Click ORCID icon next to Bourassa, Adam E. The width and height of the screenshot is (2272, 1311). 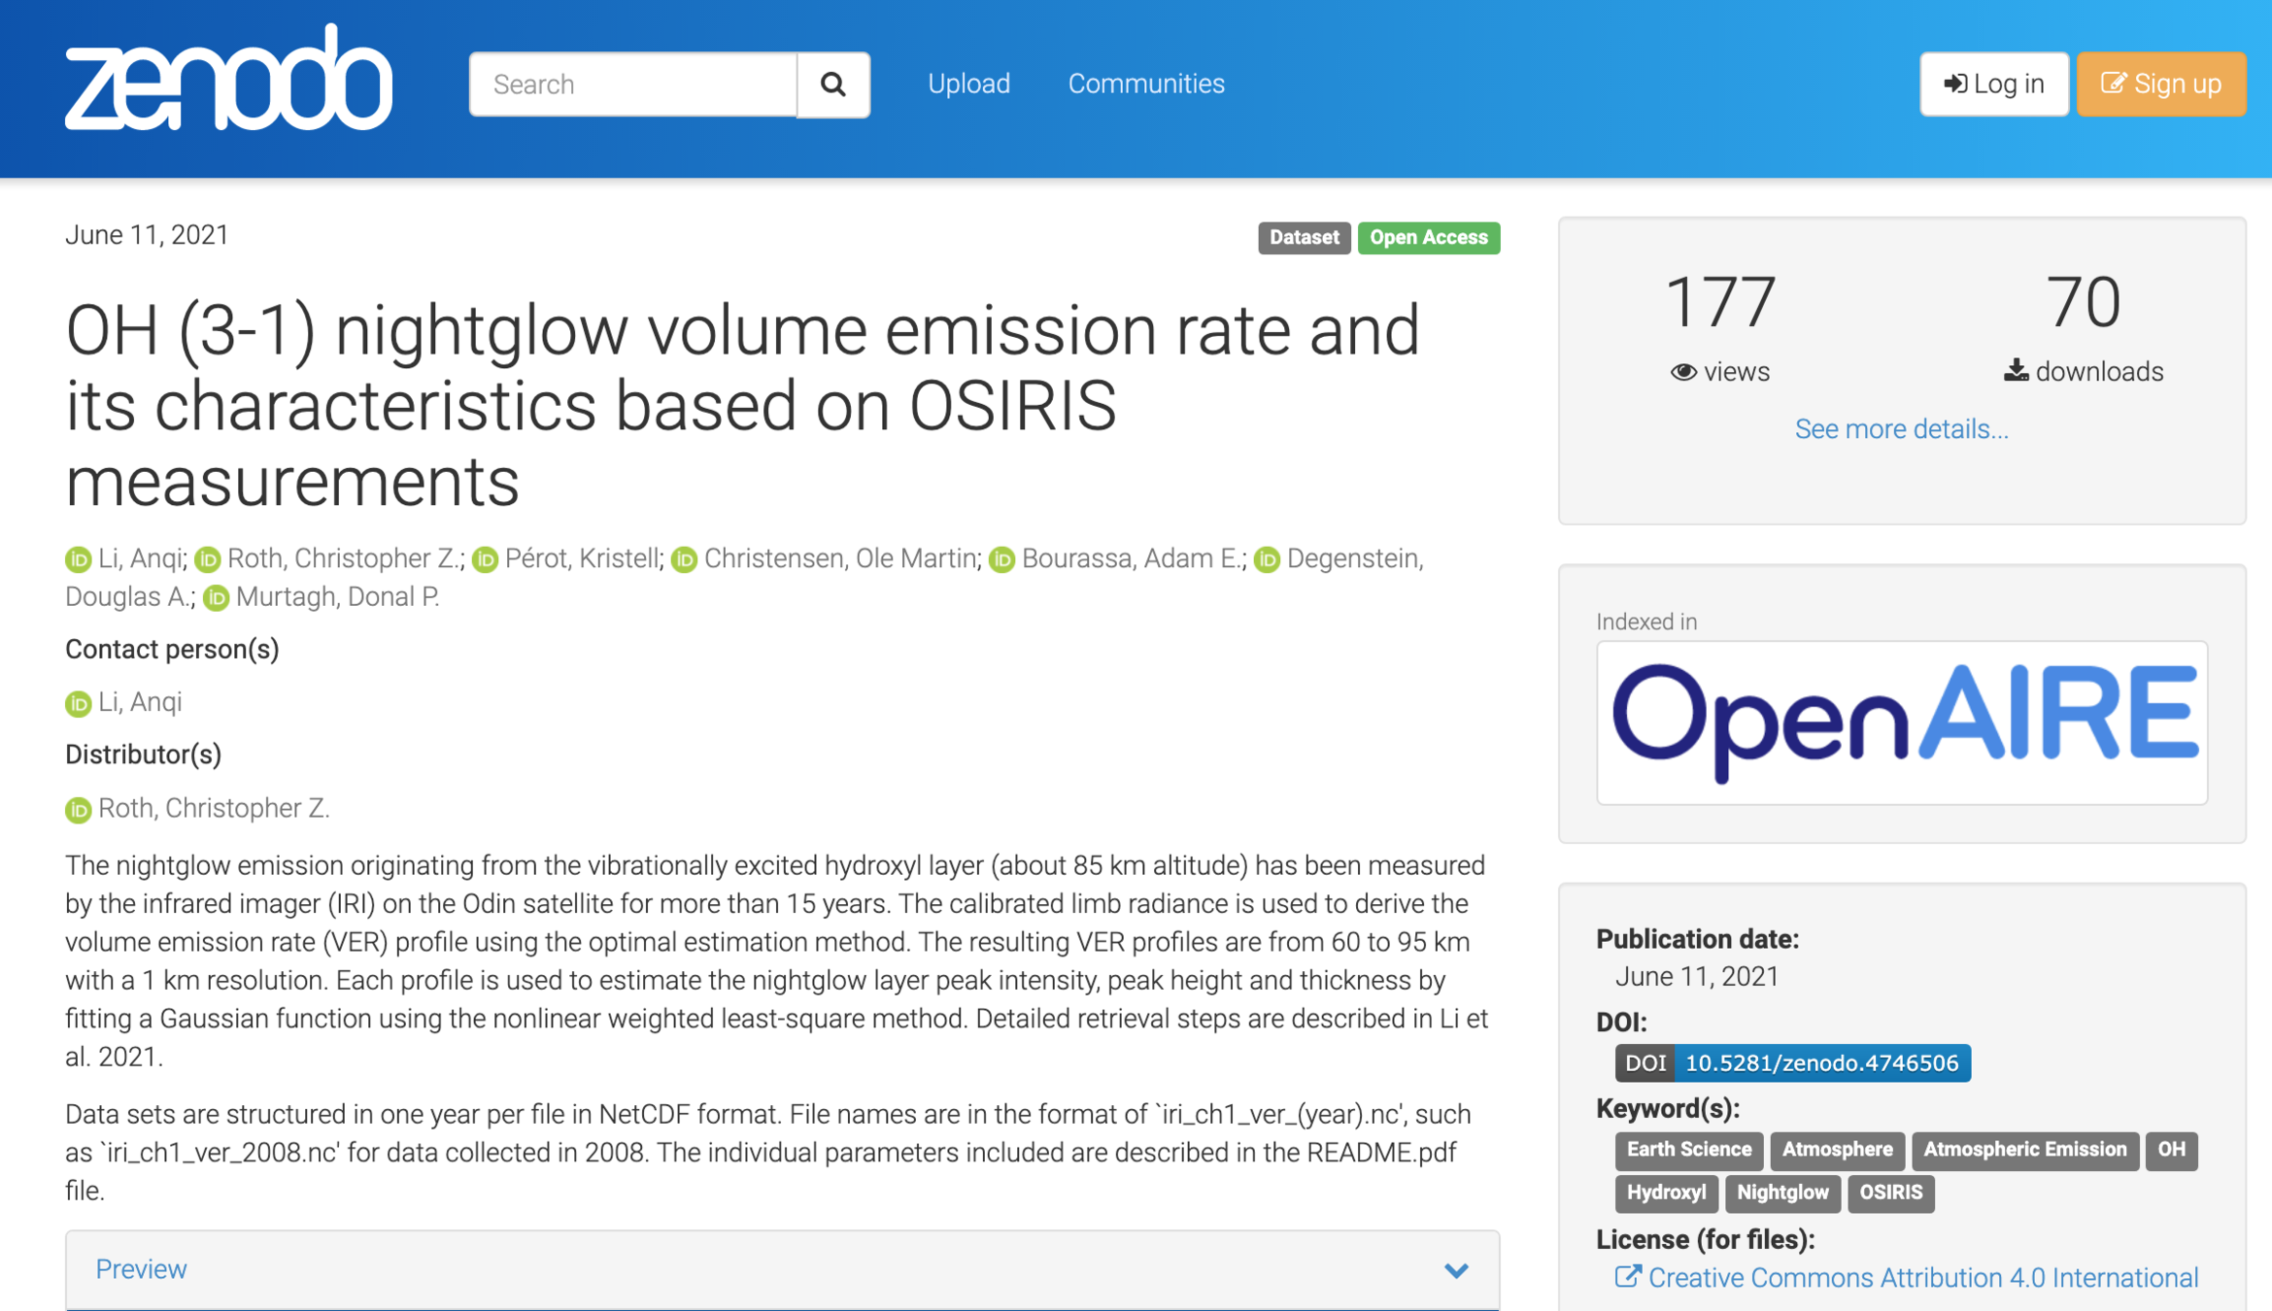(1001, 560)
